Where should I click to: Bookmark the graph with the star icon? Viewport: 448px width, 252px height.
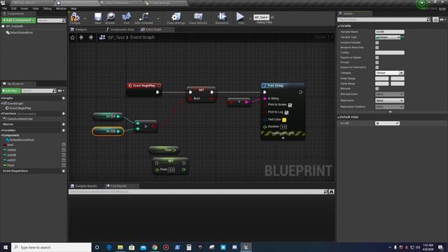pos(73,37)
